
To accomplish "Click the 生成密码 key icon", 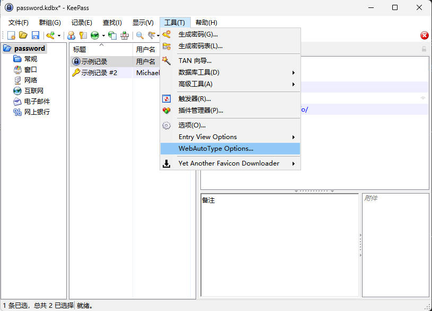I will (x=166, y=34).
